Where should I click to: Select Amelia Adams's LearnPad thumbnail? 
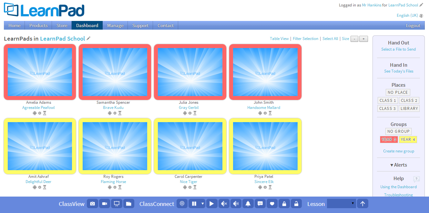[x=40, y=72]
